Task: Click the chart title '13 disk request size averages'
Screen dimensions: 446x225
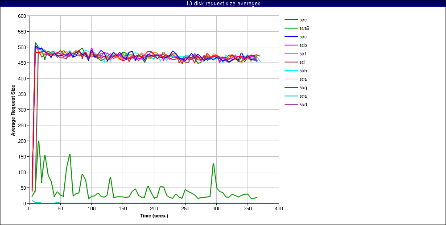Action: 223,4
